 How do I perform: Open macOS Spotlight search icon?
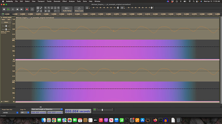194,1
